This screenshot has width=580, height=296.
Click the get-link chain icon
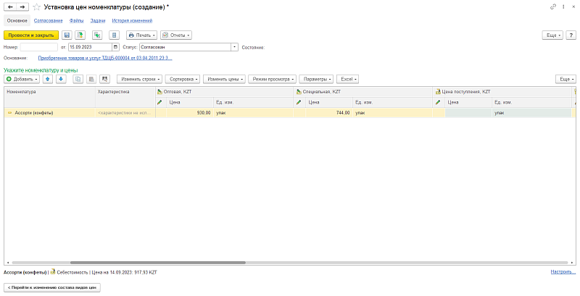point(553,7)
